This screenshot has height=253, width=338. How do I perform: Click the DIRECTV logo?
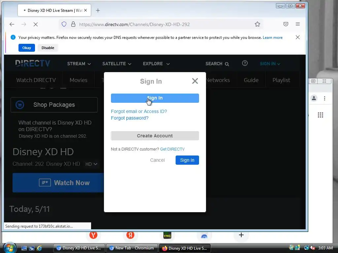pos(33,64)
